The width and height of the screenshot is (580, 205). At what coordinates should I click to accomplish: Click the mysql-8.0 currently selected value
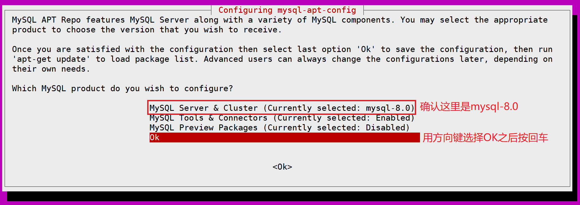[388, 108]
